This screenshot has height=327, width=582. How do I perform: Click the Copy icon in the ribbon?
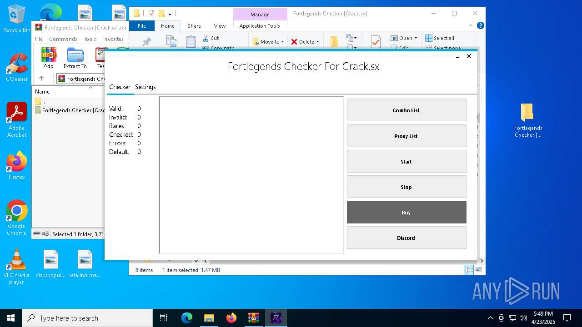coord(171,42)
